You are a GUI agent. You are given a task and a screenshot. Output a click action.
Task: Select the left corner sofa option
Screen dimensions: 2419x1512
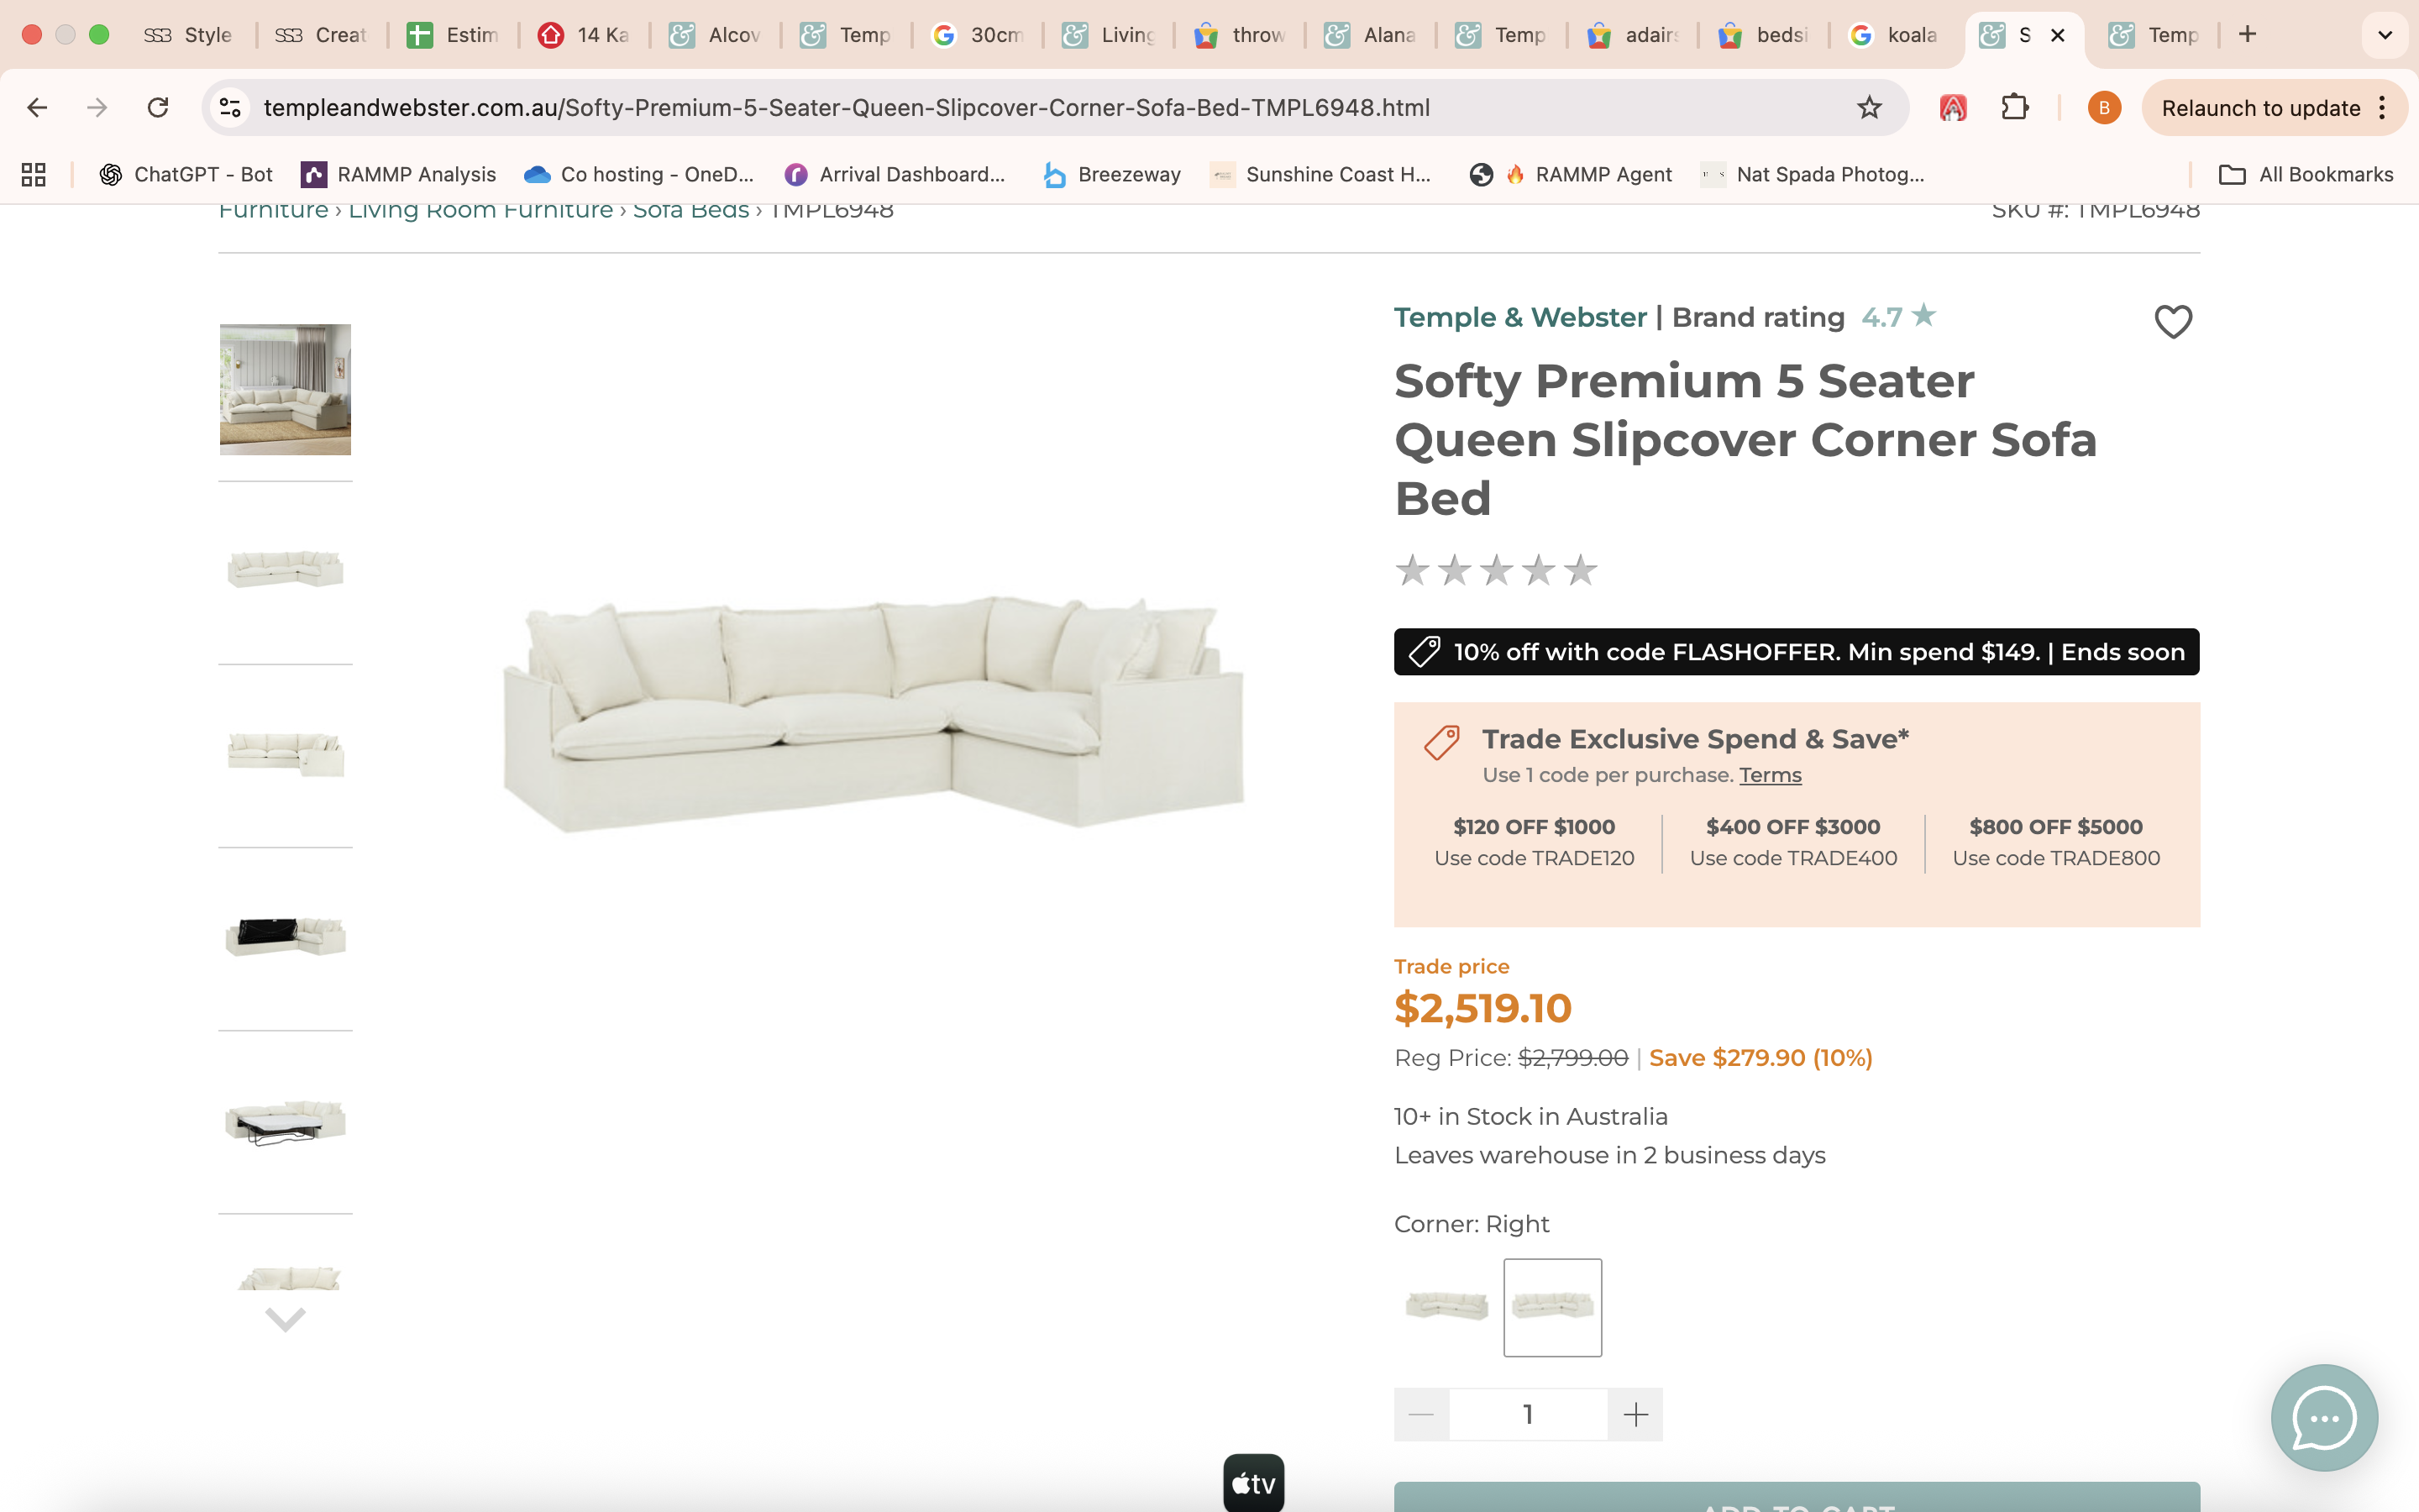(1446, 1306)
